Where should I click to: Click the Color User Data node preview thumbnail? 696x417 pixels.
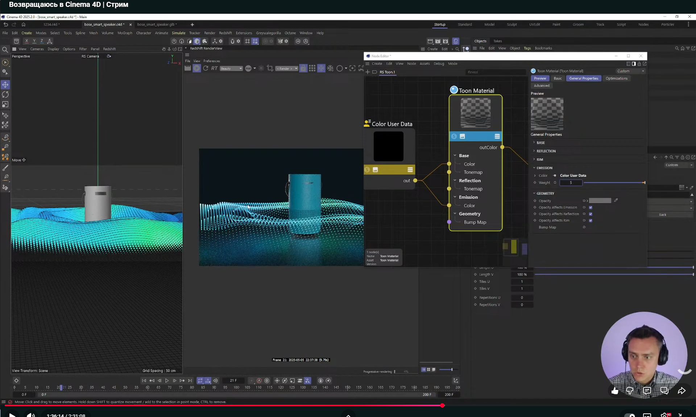tap(388, 146)
